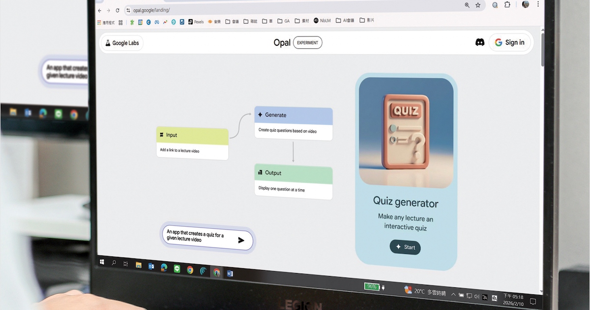Screen dimensions: 590x310
Task: Select the sparkle icon on the Generate node
Action: (260, 115)
